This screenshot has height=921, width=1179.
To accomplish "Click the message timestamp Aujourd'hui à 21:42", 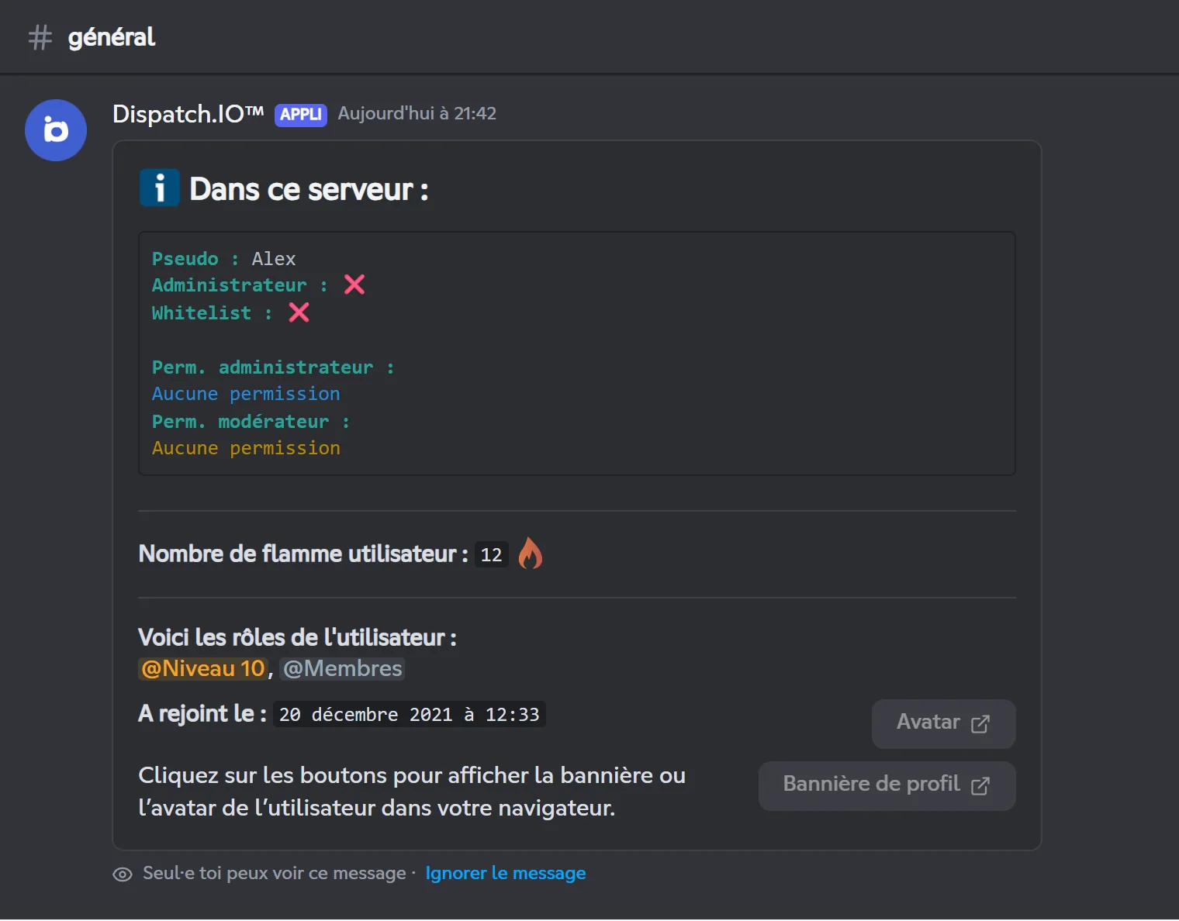I will point(417,114).
